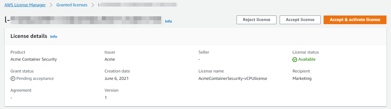Viewport: 391px width, 109px height.
Task: Click the Accept license button
Action: pyautogui.click(x=300, y=20)
